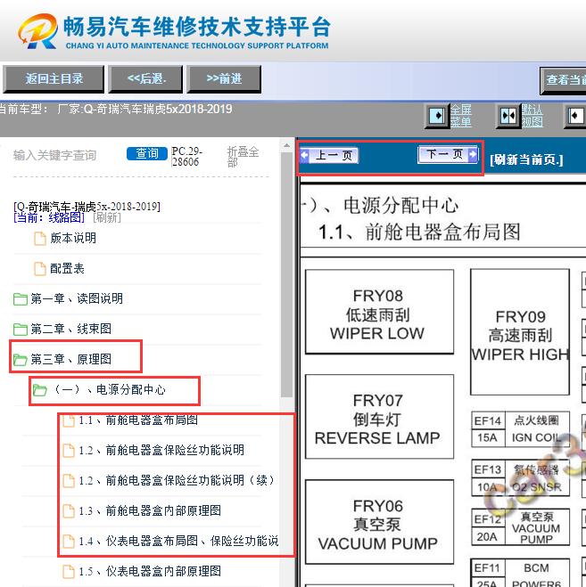The width and height of the screenshot is (586, 587).
Task: Click file icon of 1.5、仪表电器盒内部原理图
Action: tap(69, 572)
